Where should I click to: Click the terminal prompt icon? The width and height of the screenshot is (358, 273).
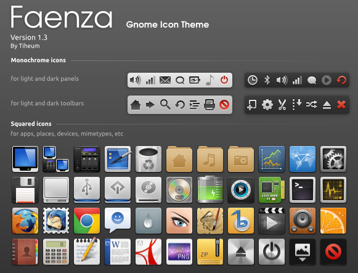[303, 190]
